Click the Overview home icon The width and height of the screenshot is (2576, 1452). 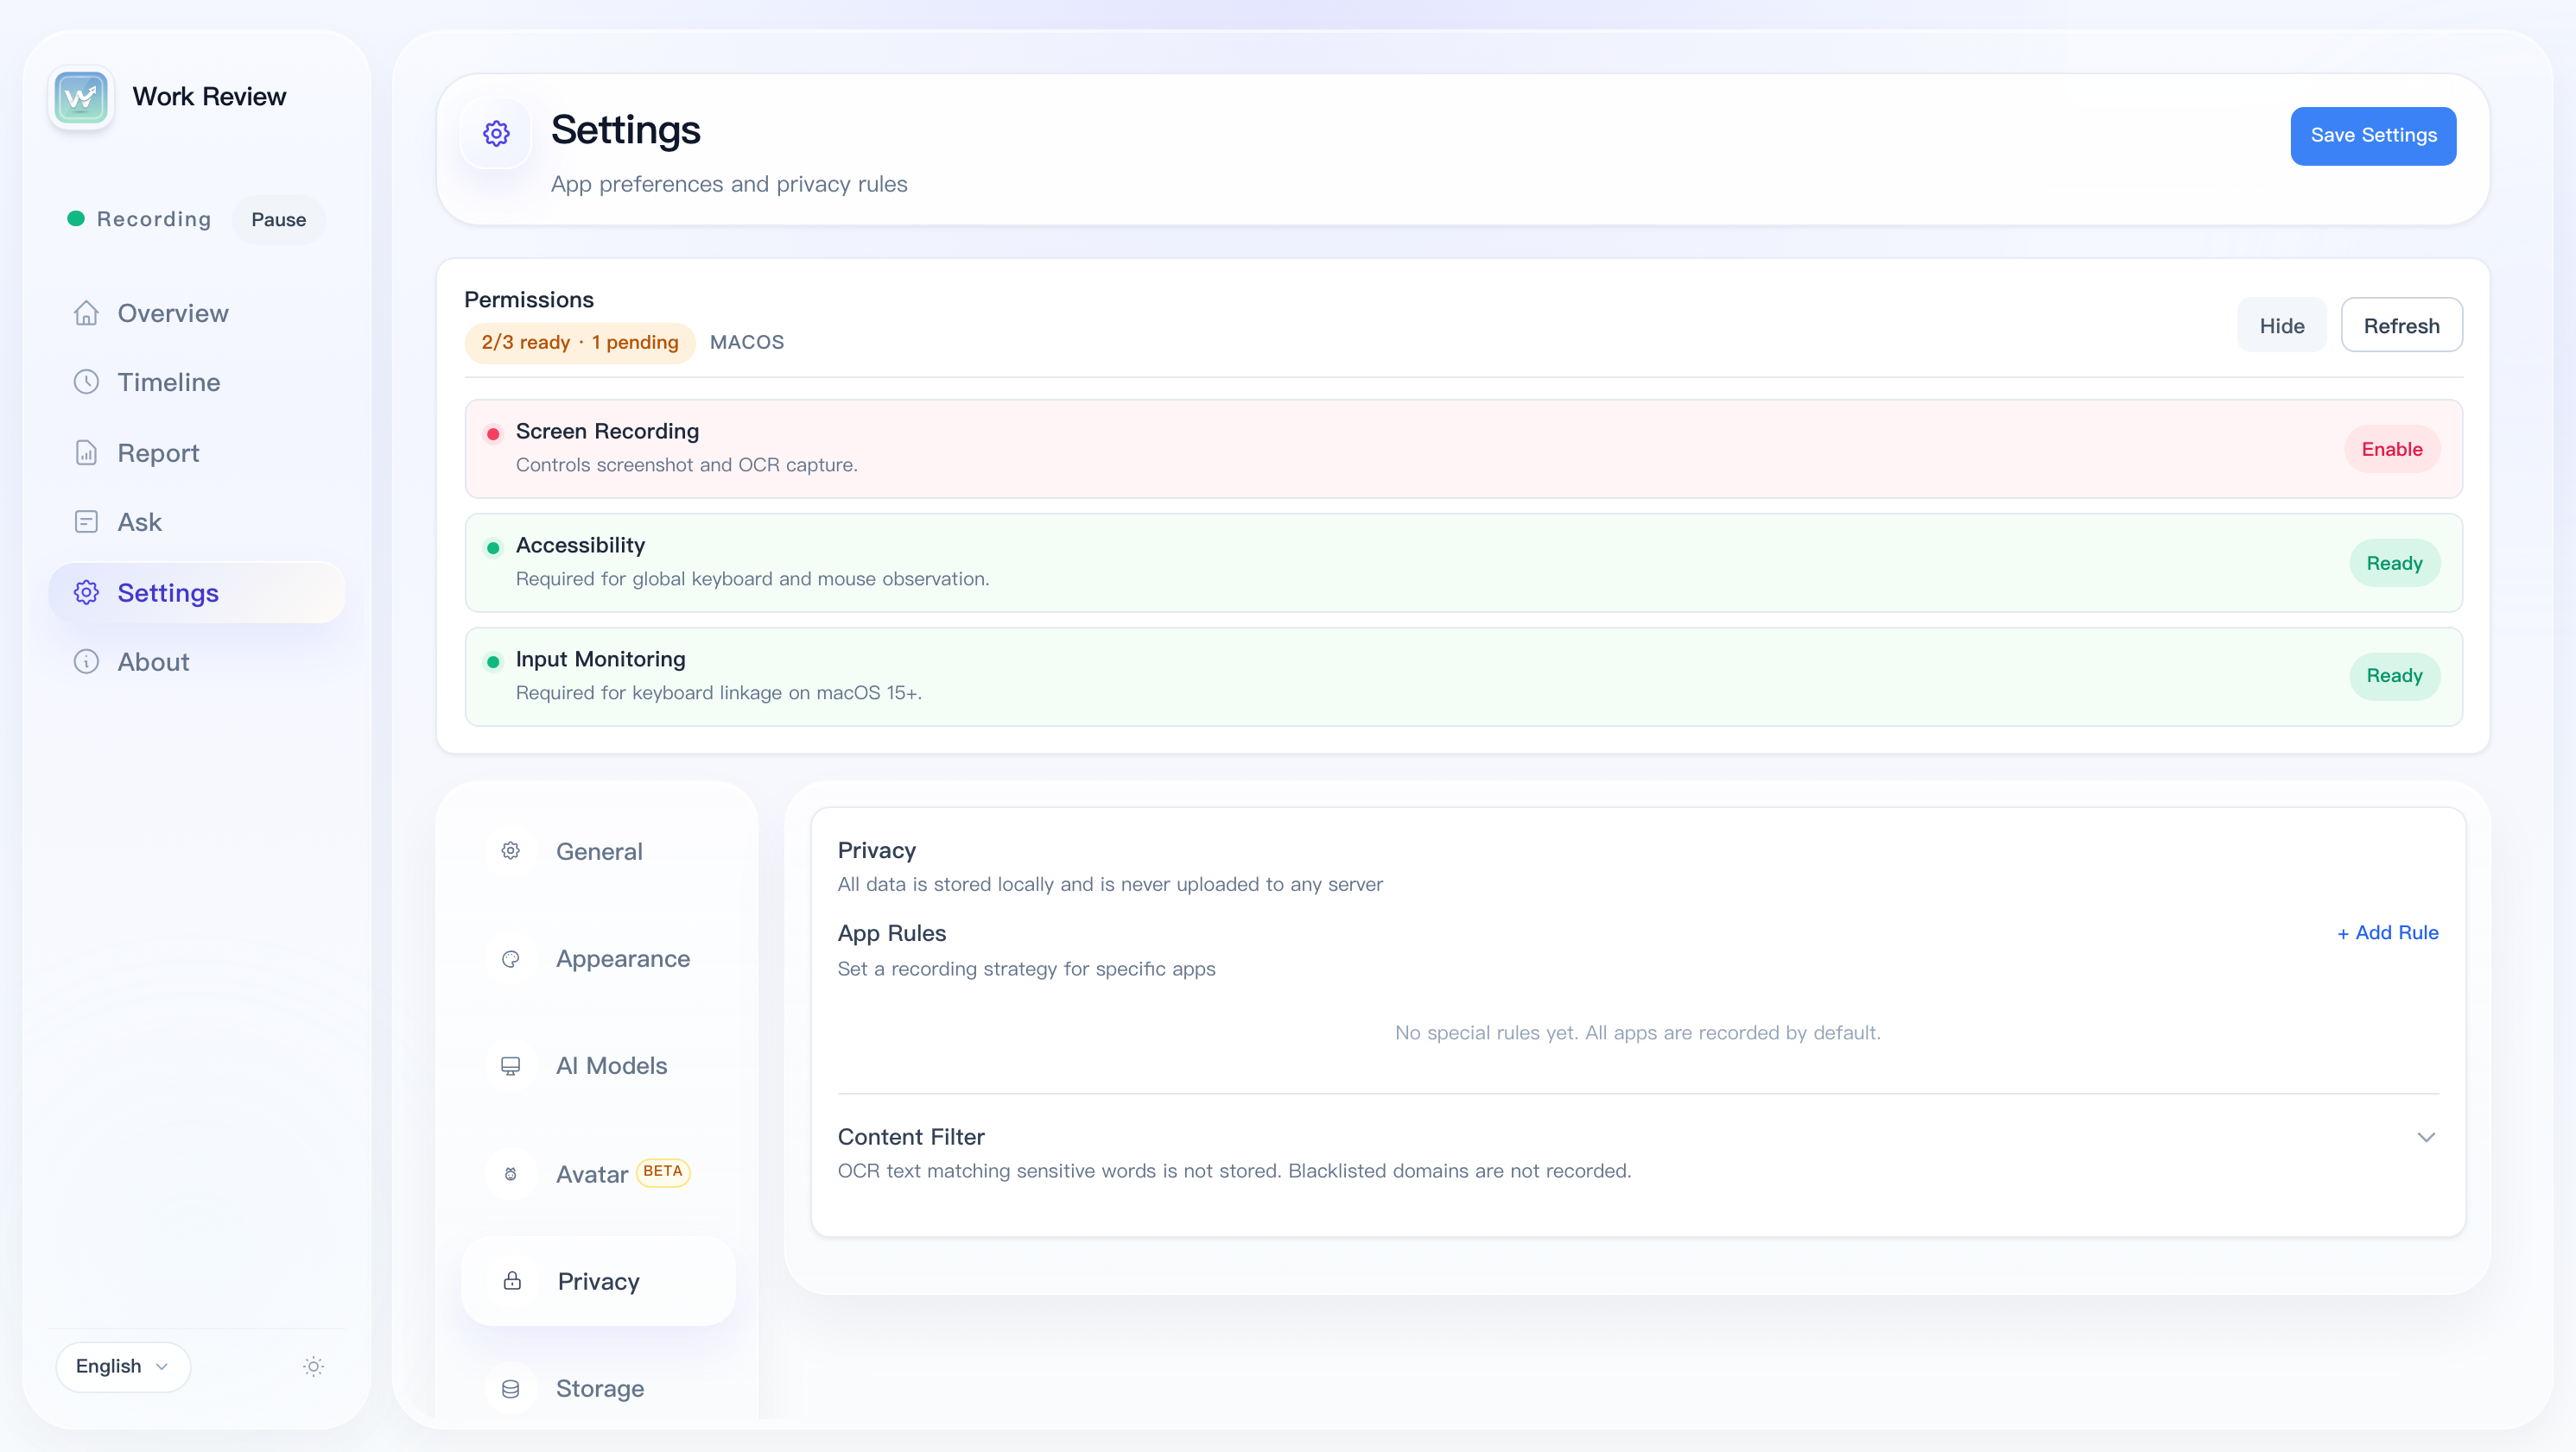point(86,312)
